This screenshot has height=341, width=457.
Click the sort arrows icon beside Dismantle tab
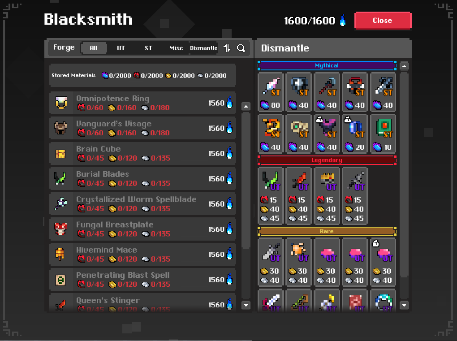tap(227, 48)
